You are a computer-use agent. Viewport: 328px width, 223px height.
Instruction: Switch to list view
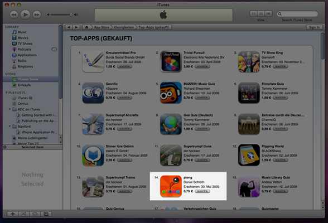253,14
